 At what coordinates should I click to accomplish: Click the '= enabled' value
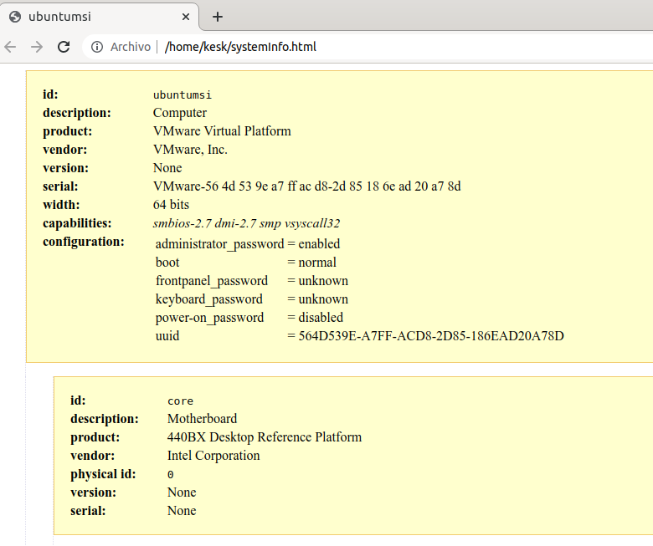click(x=314, y=243)
